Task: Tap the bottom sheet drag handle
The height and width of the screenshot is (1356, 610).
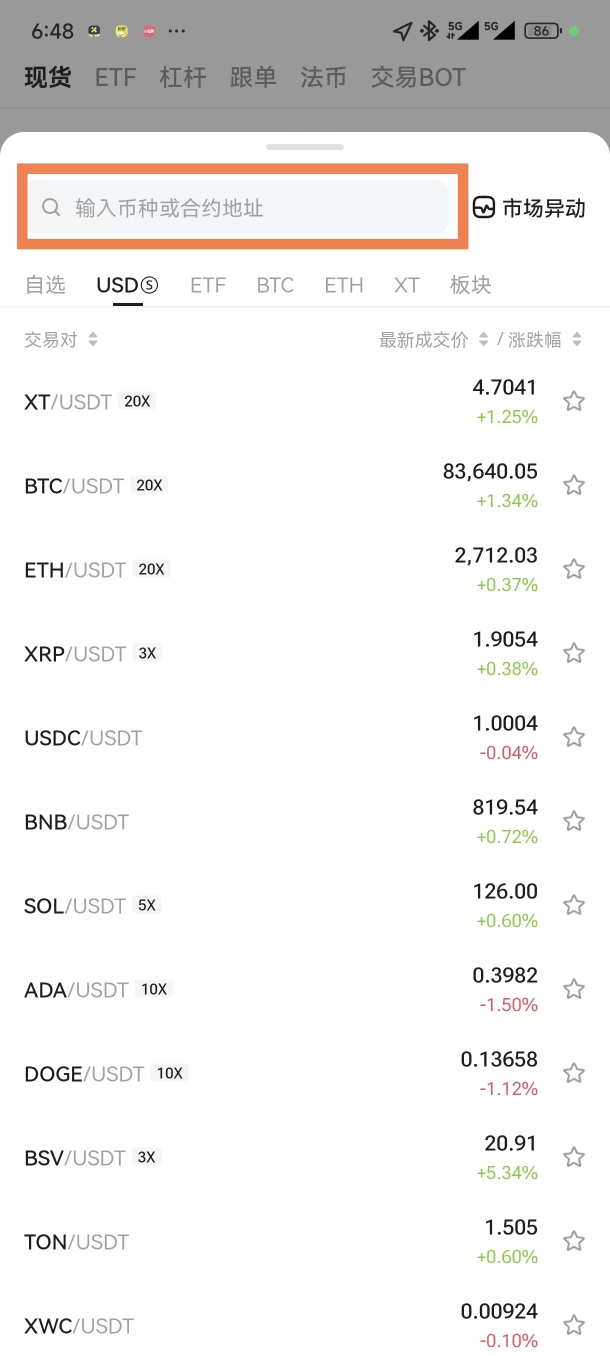Action: pos(304,147)
